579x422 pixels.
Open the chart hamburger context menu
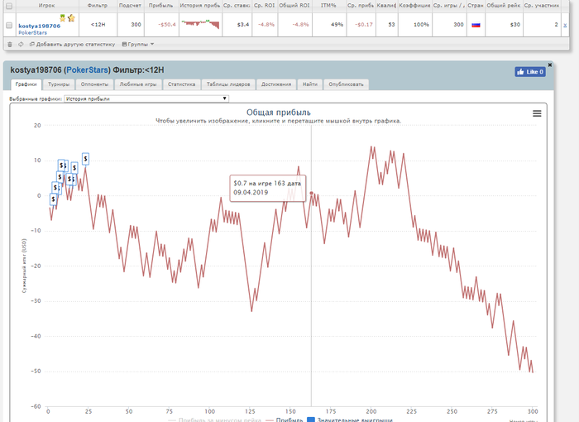pyautogui.click(x=537, y=113)
